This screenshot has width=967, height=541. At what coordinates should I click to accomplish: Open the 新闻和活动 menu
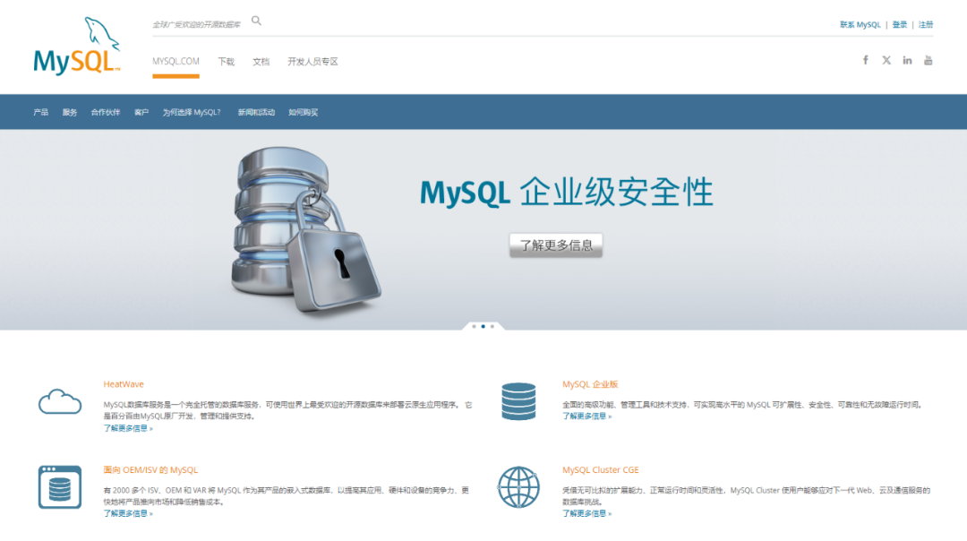click(x=256, y=112)
